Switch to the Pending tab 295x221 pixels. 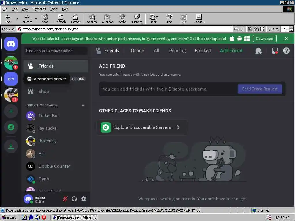pos(177,51)
